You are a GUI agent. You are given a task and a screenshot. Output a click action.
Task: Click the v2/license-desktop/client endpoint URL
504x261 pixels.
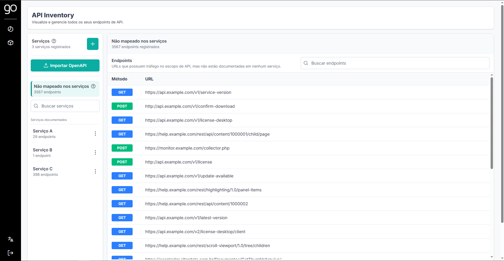point(195,232)
